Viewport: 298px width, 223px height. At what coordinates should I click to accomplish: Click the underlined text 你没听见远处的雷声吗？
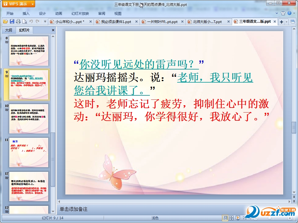click(139, 64)
